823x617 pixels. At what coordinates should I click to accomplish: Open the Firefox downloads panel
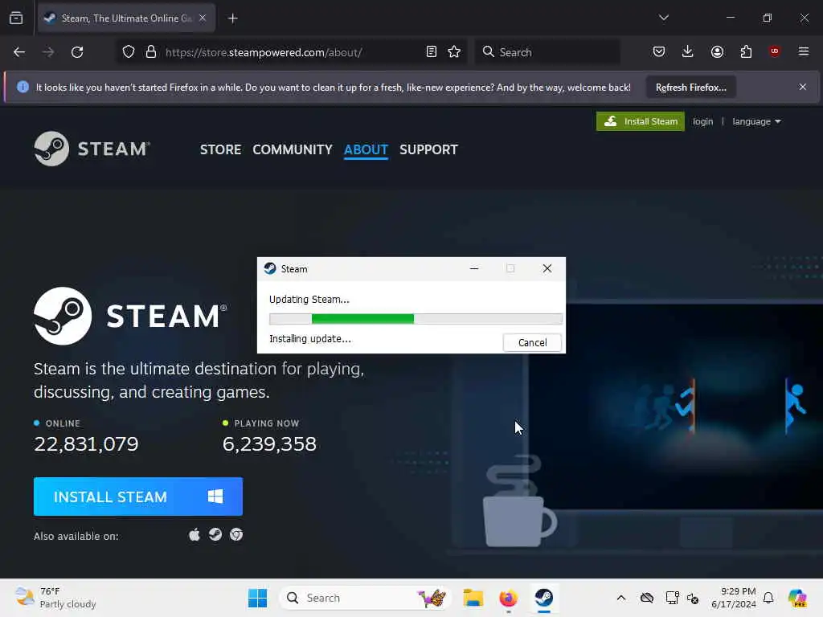[688, 52]
